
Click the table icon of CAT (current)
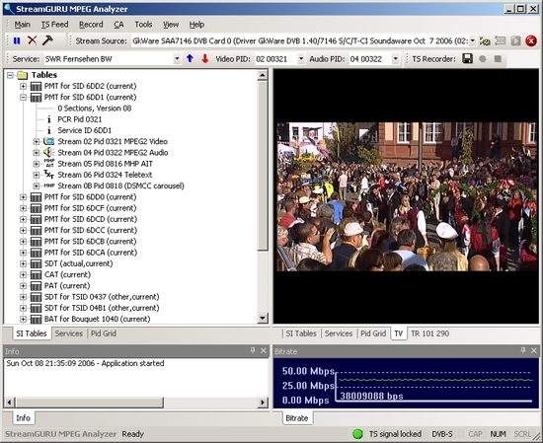click(x=36, y=275)
